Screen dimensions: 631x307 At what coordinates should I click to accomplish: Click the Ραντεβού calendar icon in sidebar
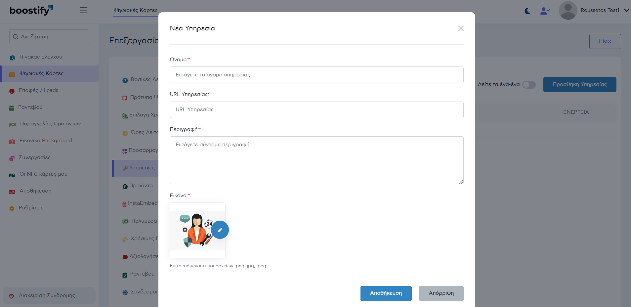pyautogui.click(x=12, y=108)
